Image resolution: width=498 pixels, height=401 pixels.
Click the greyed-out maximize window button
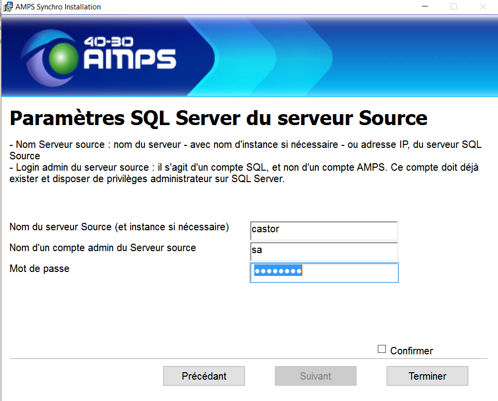click(453, 7)
